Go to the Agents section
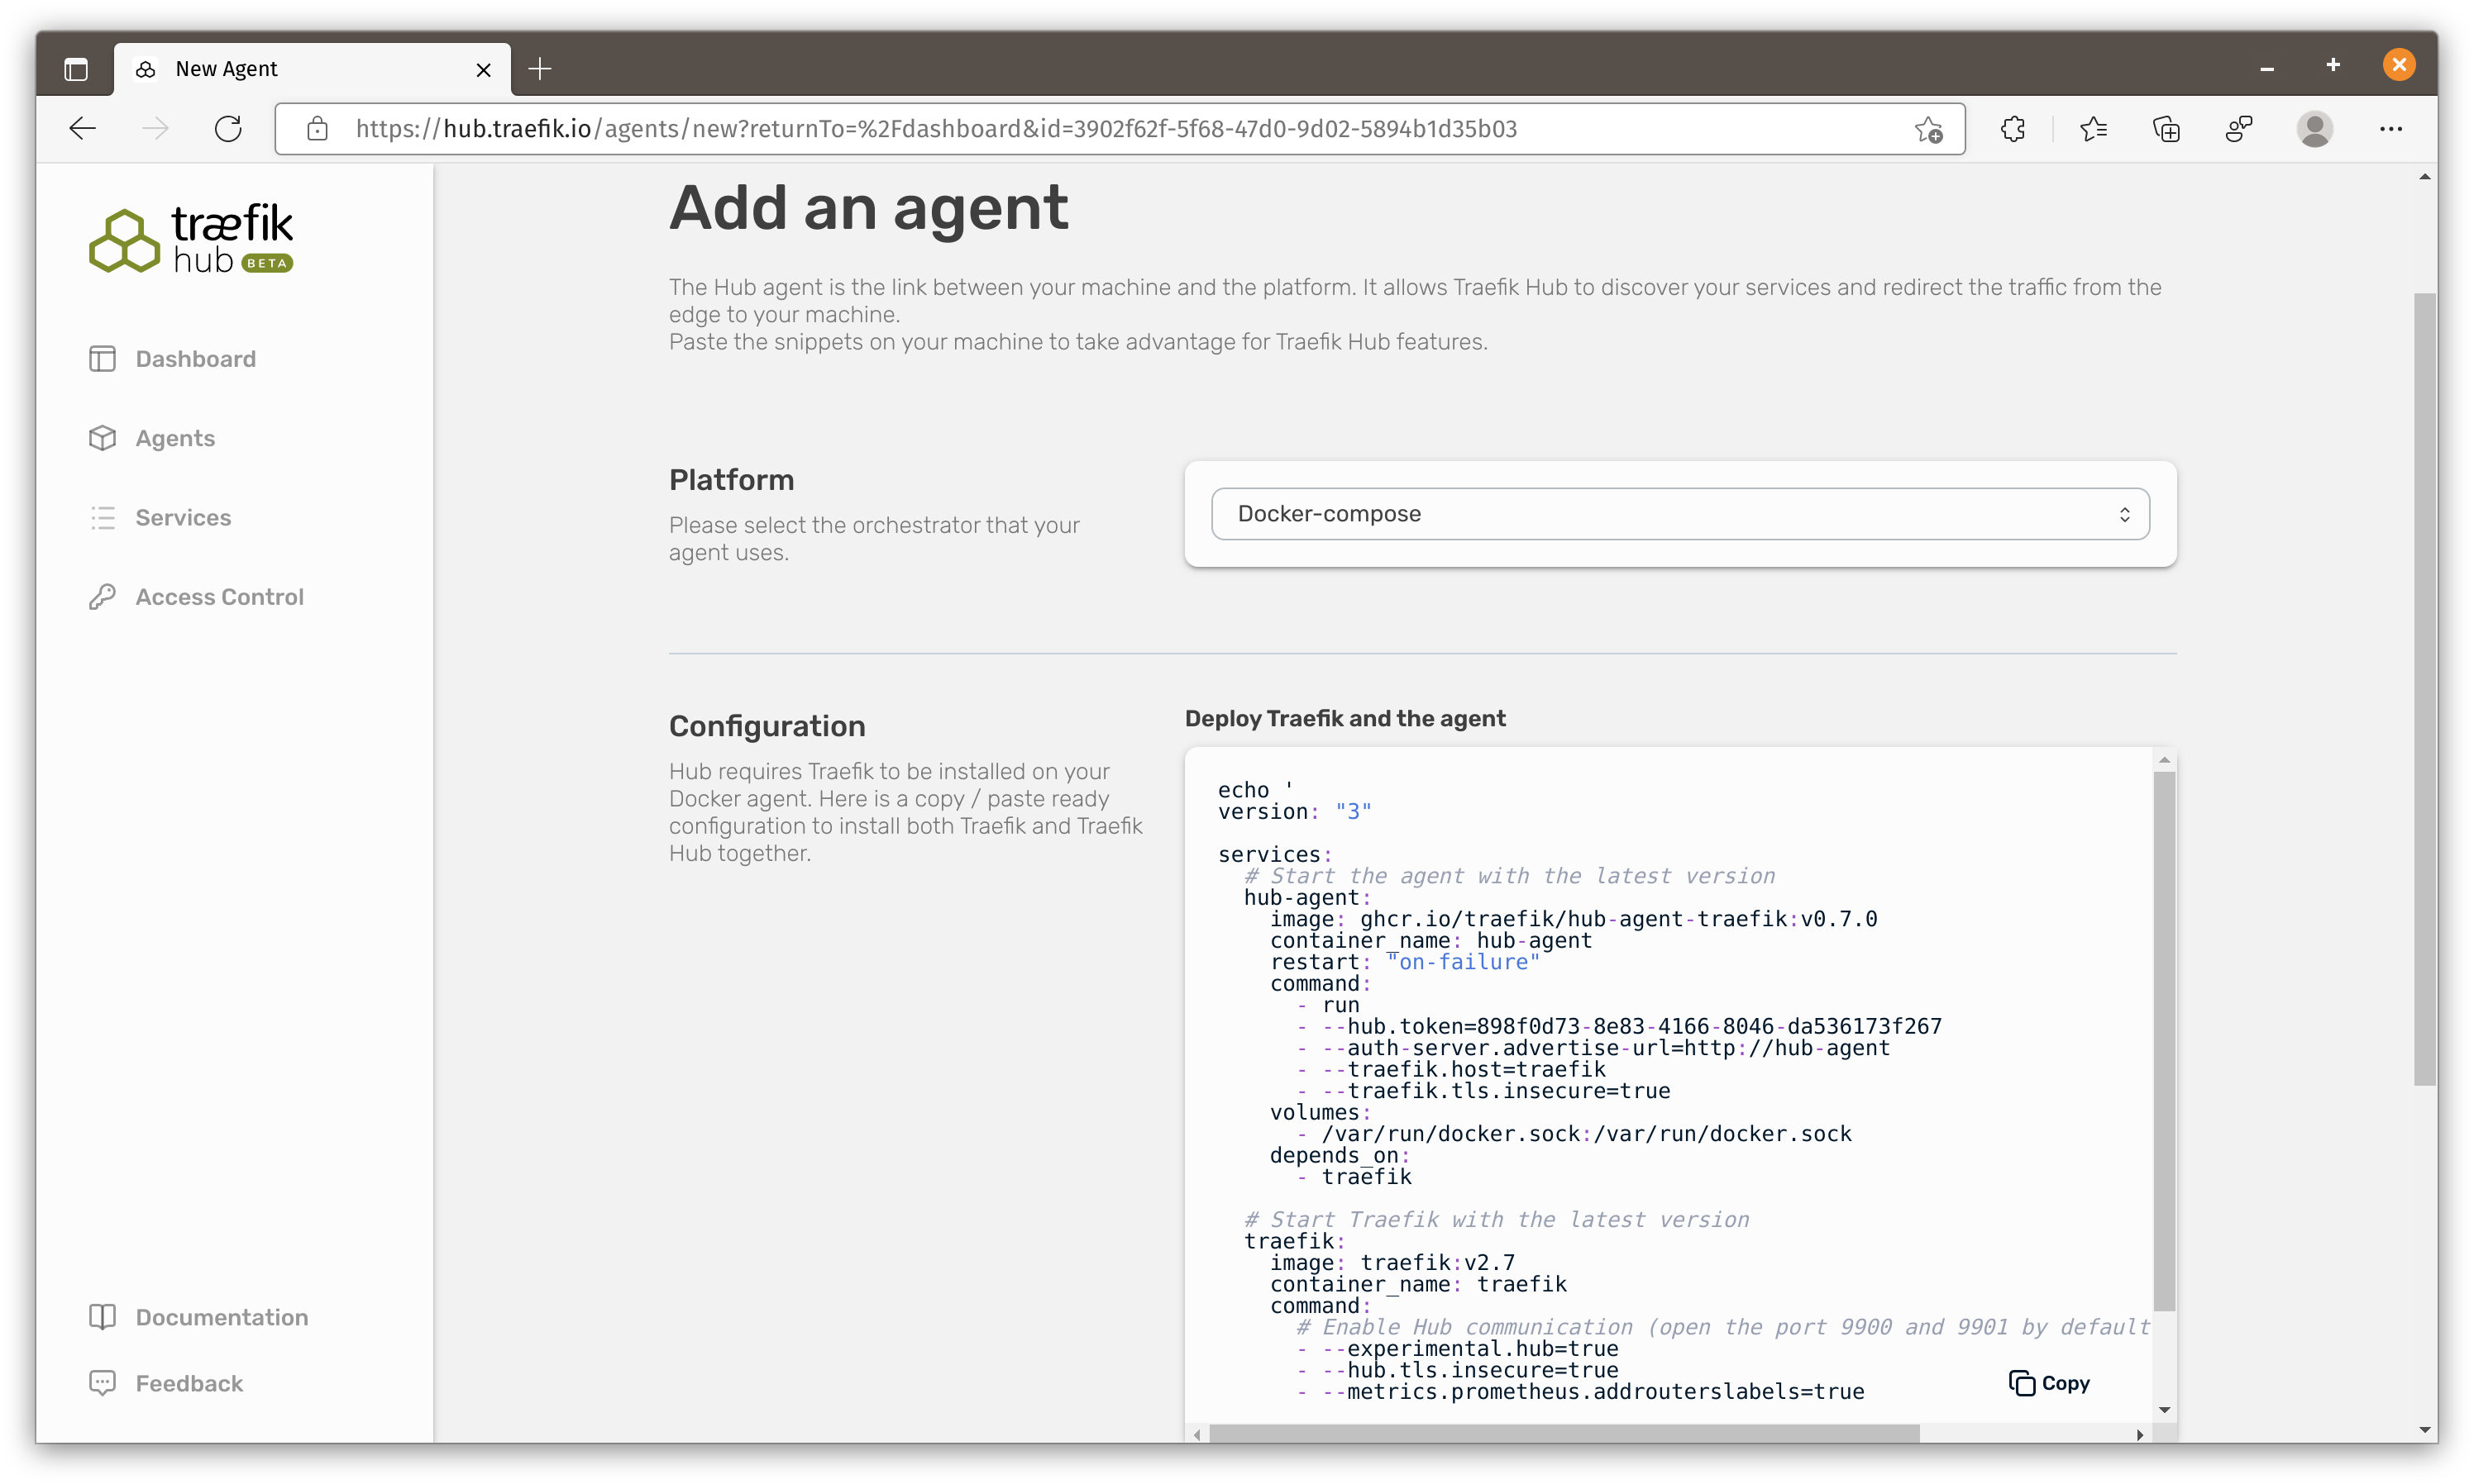 click(x=174, y=438)
